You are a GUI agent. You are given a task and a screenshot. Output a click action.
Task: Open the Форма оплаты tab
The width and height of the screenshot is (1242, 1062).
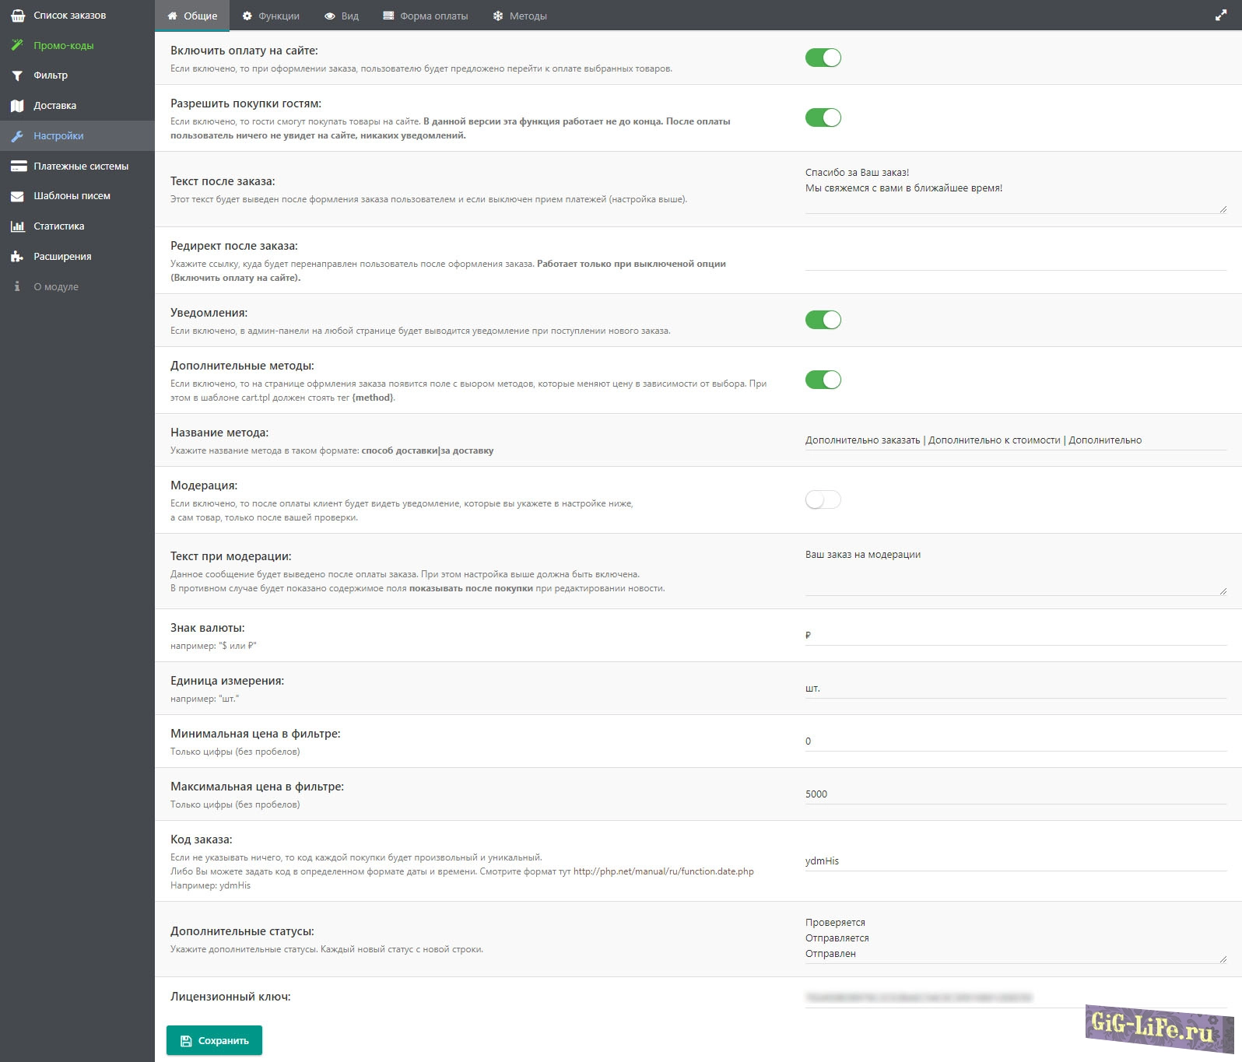[x=426, y=16]
